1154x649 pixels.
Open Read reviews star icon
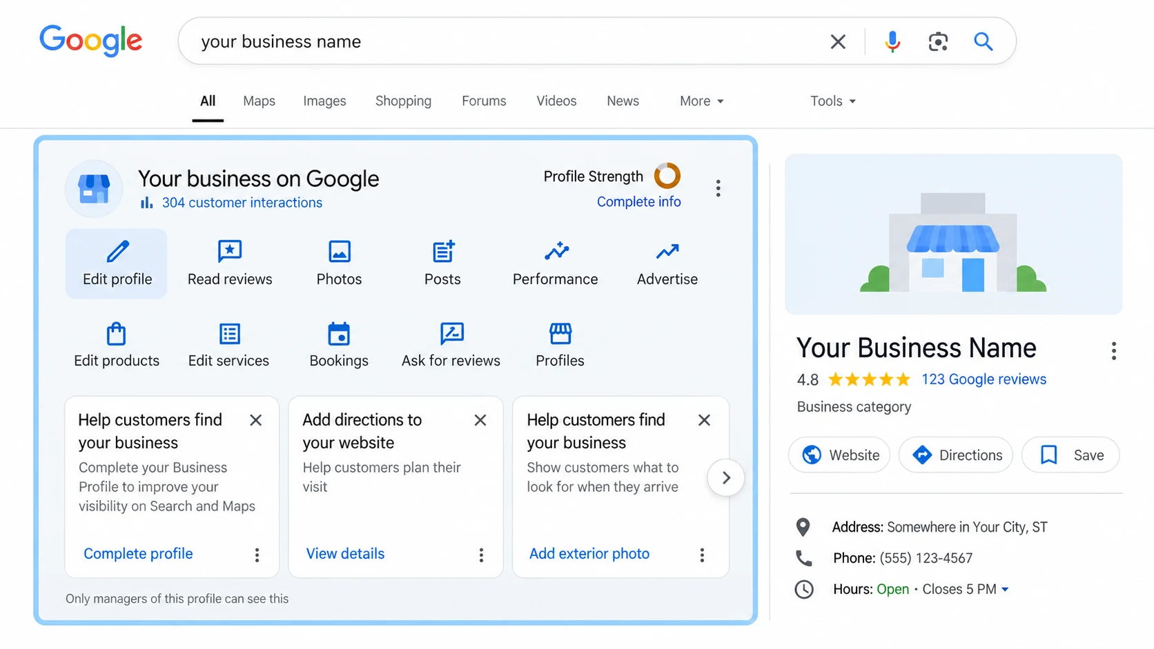(230, 251)
